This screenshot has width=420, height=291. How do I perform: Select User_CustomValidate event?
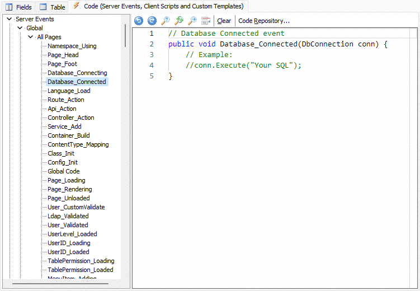pos(76,207)
